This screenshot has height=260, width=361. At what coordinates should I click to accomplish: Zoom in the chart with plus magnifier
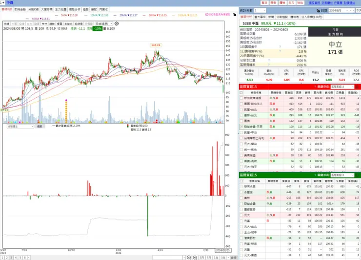195,258
